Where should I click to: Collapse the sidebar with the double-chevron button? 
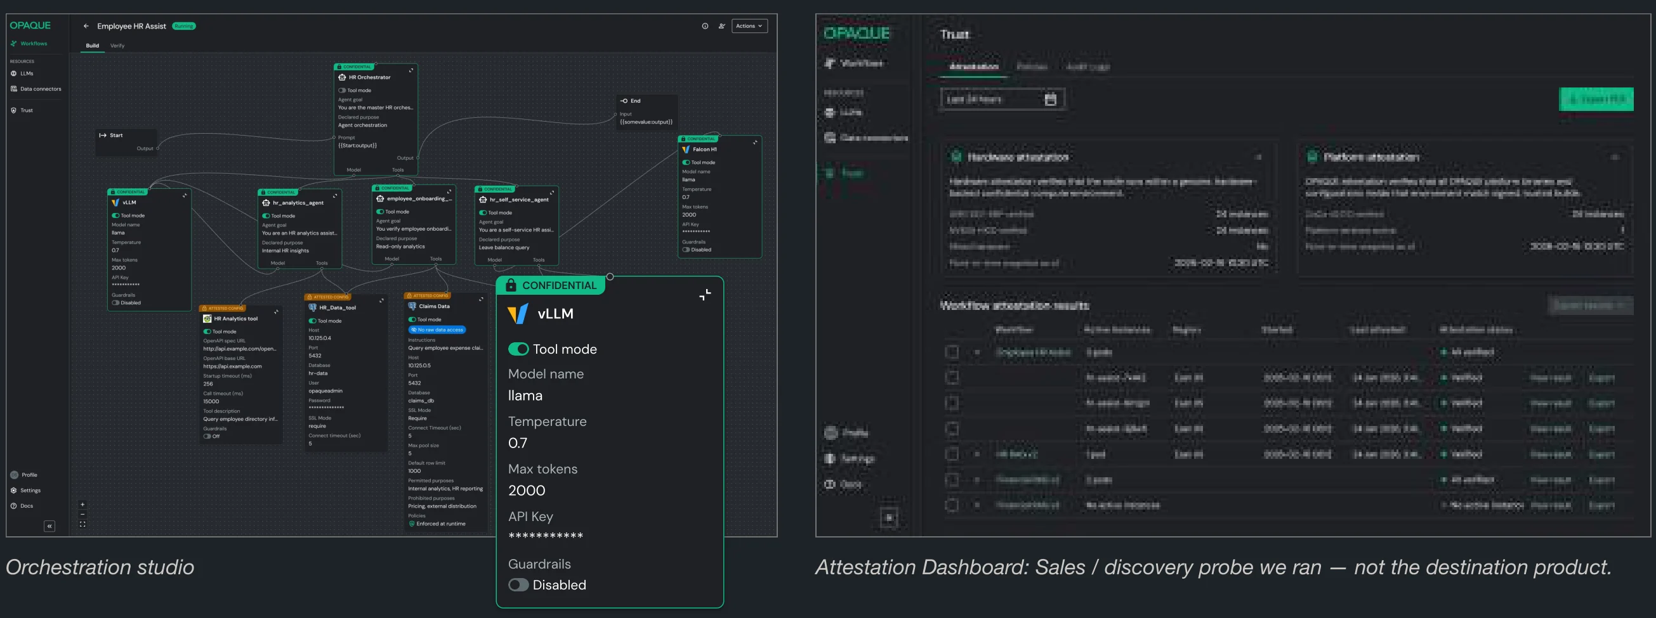(49, 526)
